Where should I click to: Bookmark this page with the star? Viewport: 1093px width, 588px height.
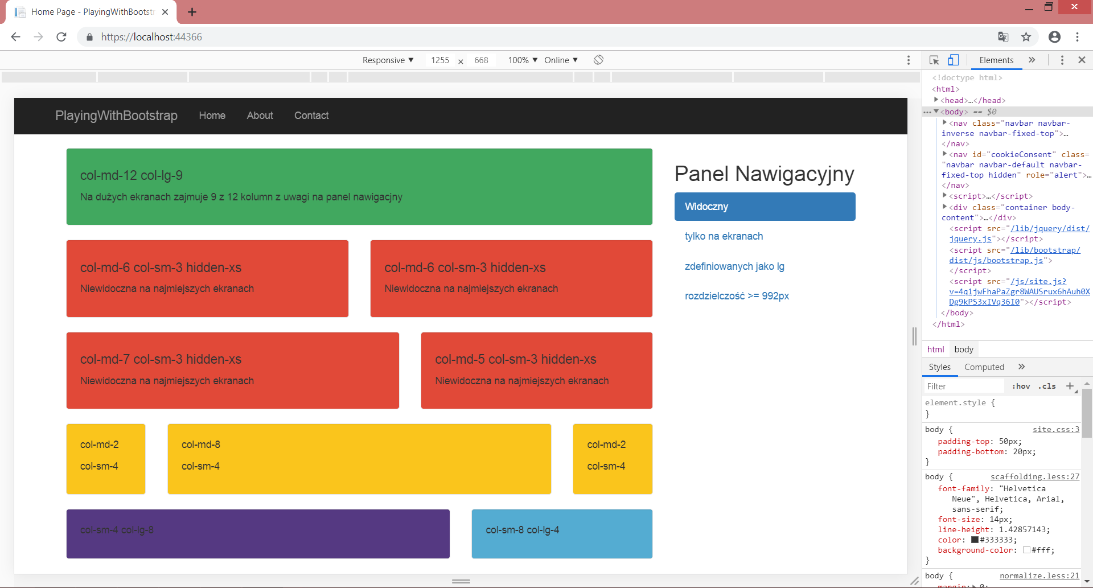(1026, 37)
